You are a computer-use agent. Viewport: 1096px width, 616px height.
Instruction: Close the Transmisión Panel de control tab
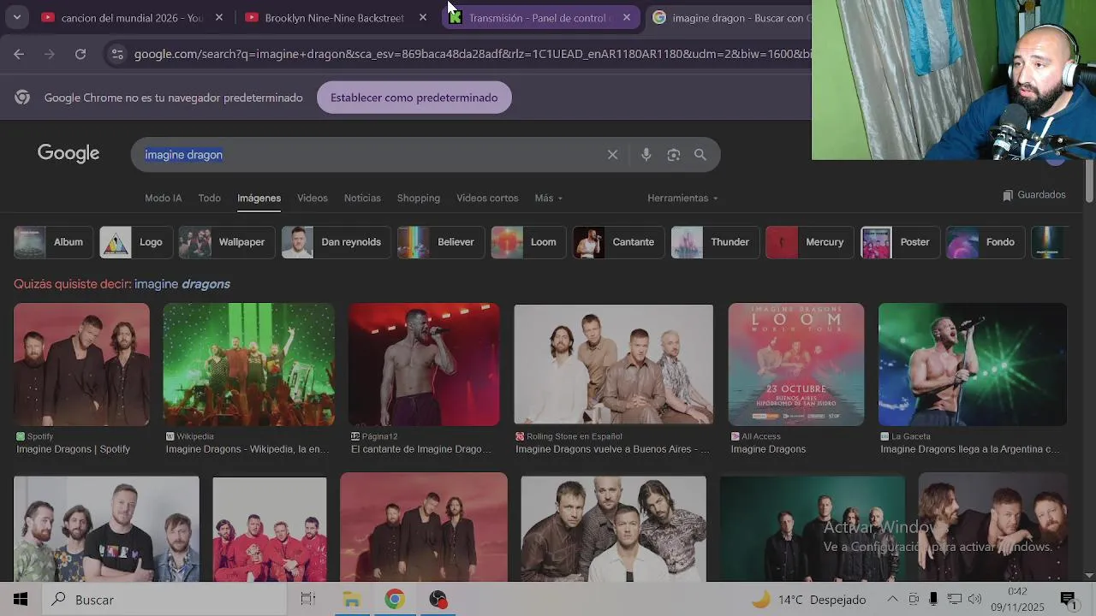pos(627,17)
